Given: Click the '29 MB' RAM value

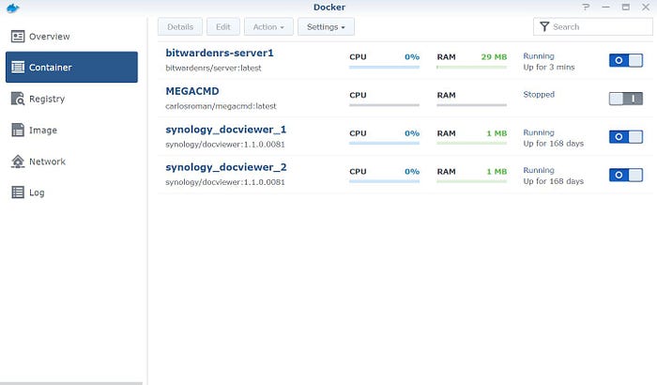Looking at the screenshot, I should click(x=494, y=57).
